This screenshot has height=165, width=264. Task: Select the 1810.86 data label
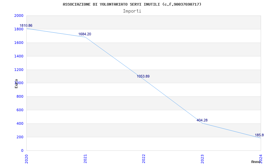pos(26,26)
